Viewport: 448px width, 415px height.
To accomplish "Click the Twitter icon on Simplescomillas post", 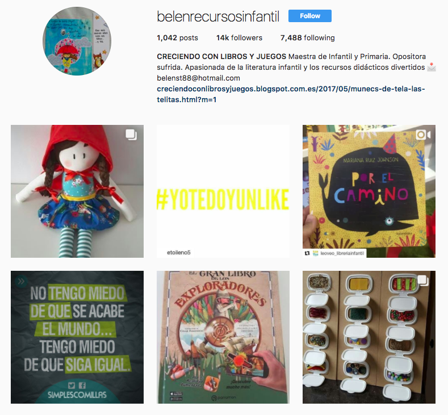I will pos(72,385).
